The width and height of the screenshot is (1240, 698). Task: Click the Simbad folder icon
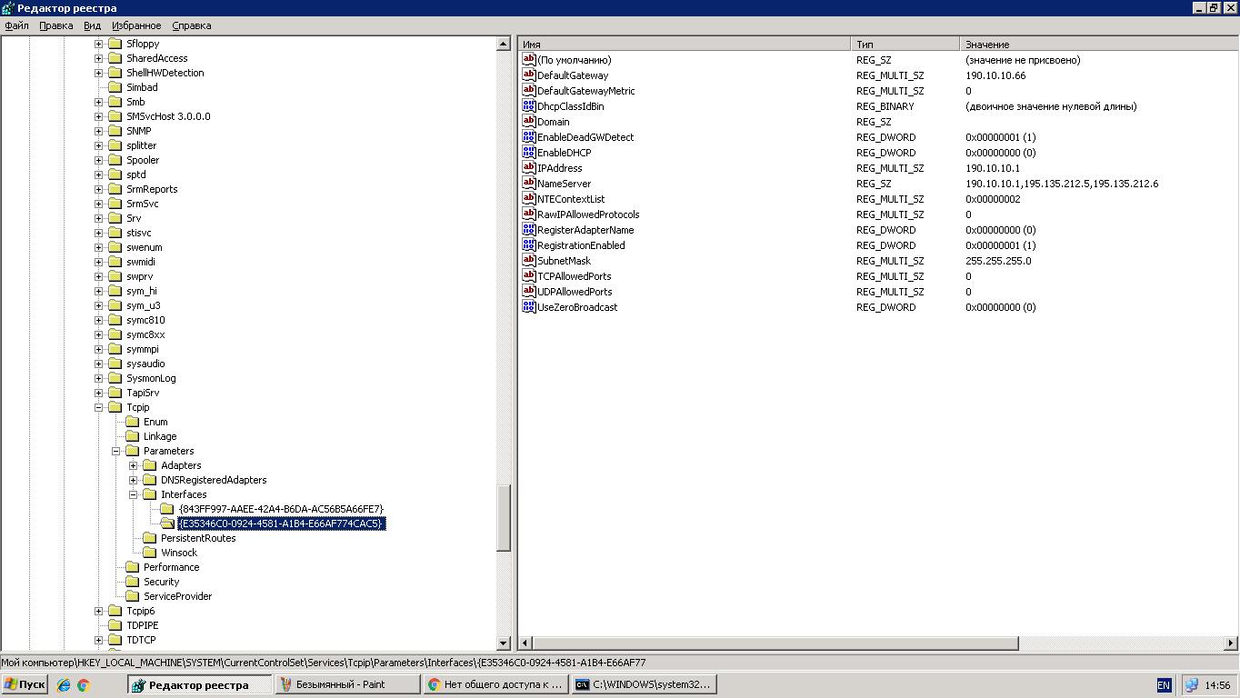click(x=115, y=87)
